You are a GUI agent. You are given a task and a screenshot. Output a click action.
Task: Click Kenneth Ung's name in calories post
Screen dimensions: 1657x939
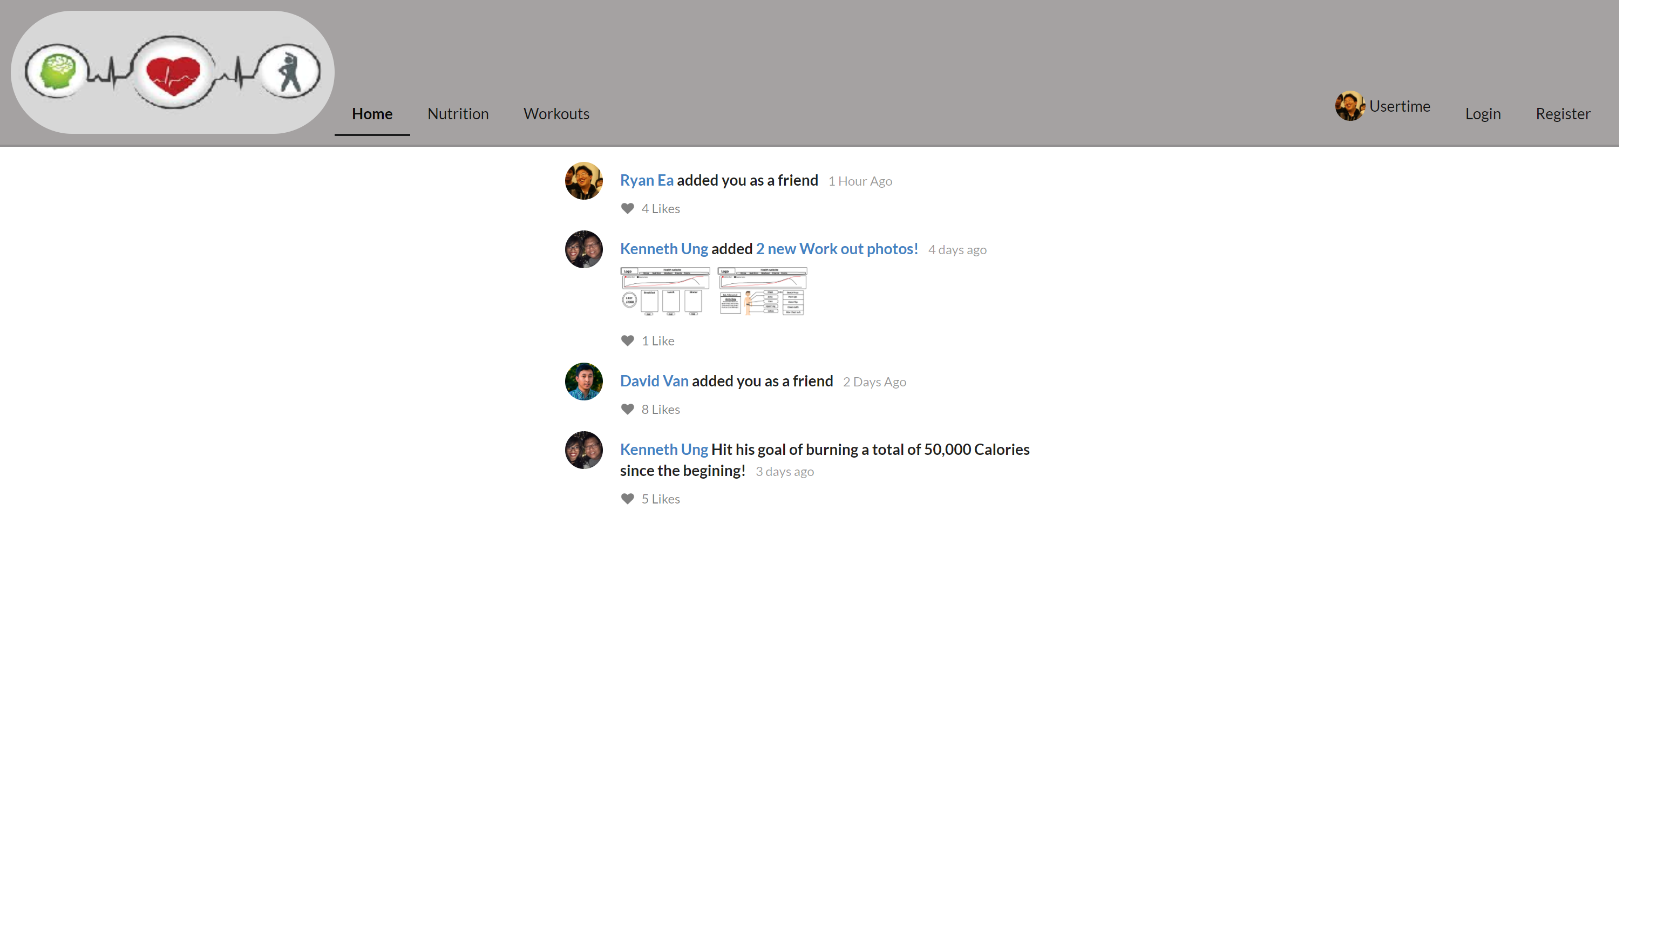(x=664, y=449)
